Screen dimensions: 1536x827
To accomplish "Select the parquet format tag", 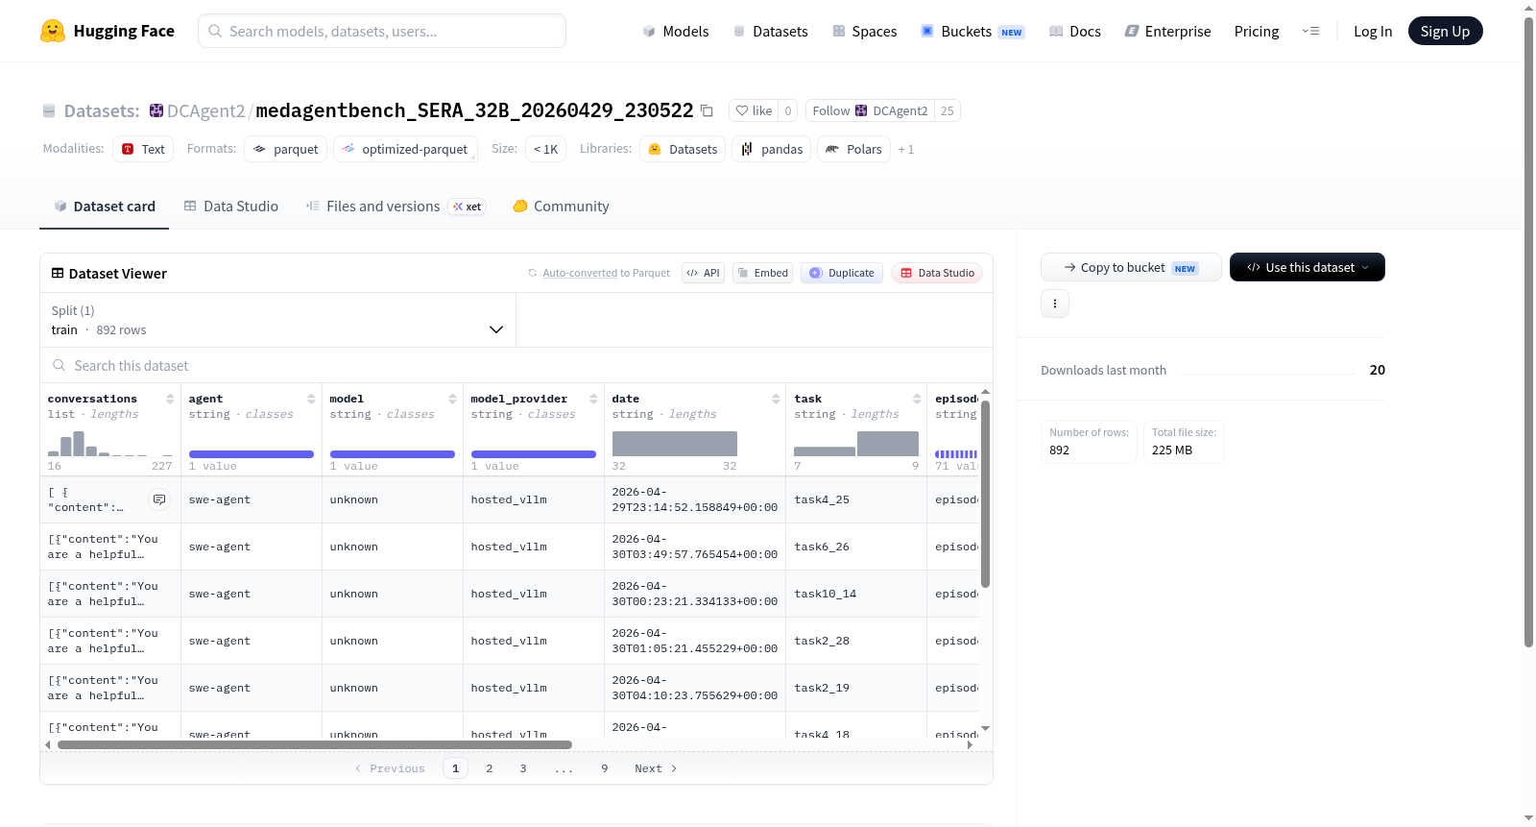I will [x=286, y=149].
